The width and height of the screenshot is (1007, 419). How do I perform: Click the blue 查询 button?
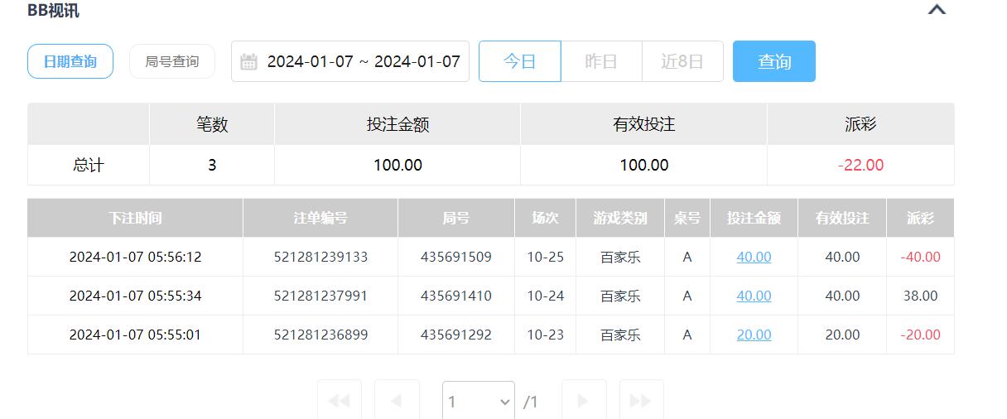774,61
